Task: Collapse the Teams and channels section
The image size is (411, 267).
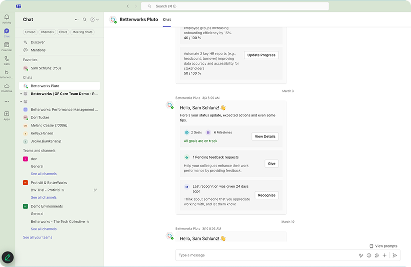Action: (39, 151)
